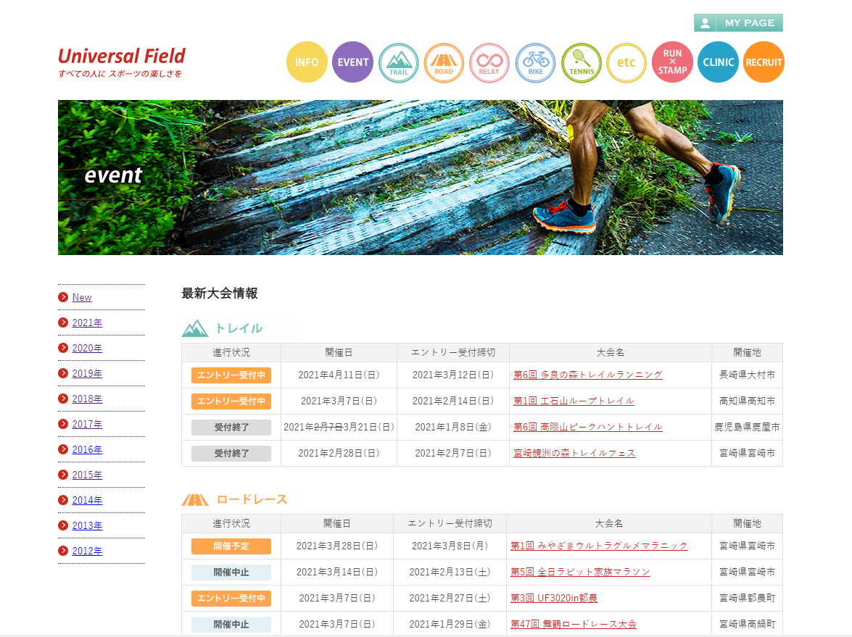Click the location cell 高知県高知市
852x637 pixels.
tap(747, 401)
